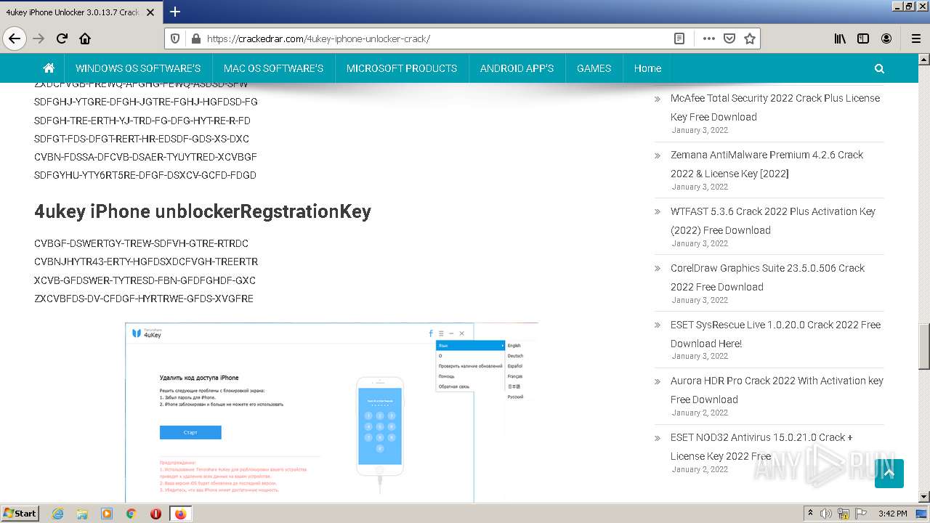Image resolution: width=930 pixels, height=523 pixels.
Task: Open the GAMES menu item
Action: [594, 68]
